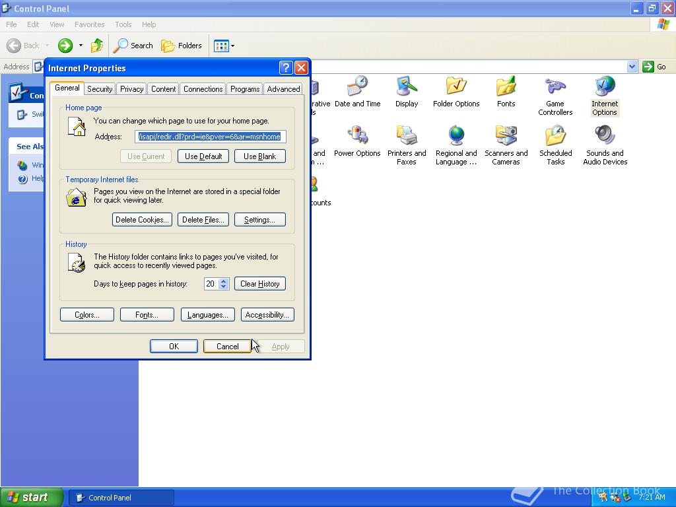This screenshot has width=676, height=507.
Task: Open the Fonts dialog button
Action: (147, 315)
